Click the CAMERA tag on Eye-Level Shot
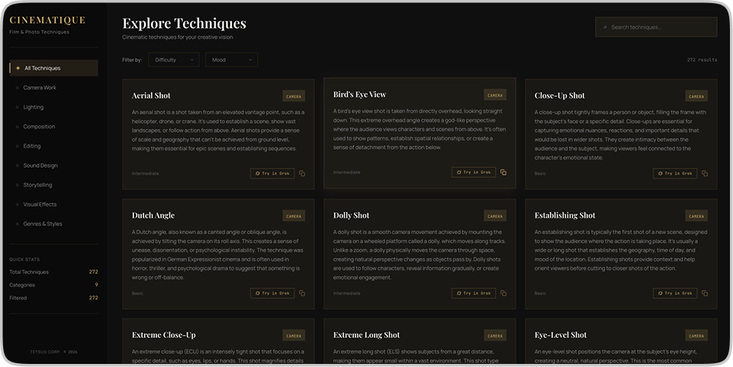This screenshot has width=733, height=367. (x=696, y=336)
